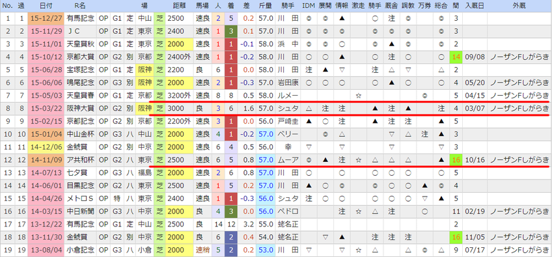552x257 pixels.
Task: Click race name 宝塚記念
Action: tap(80, 70)
